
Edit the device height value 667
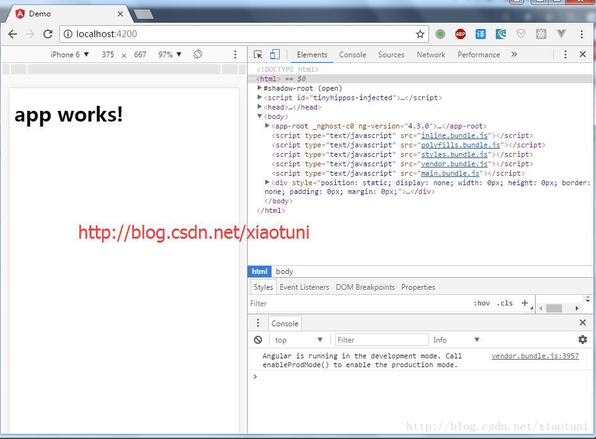pyautogui.click(x=140, y=55)
